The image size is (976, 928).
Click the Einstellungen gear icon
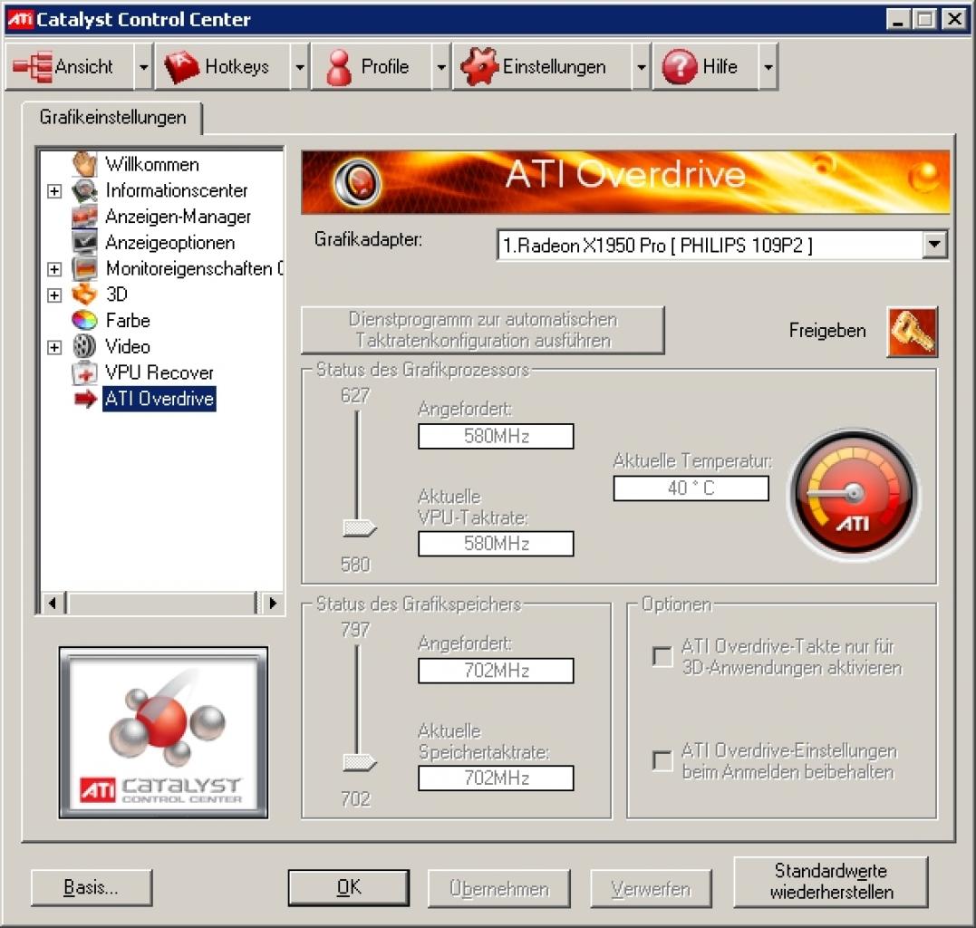click(478, 66)
